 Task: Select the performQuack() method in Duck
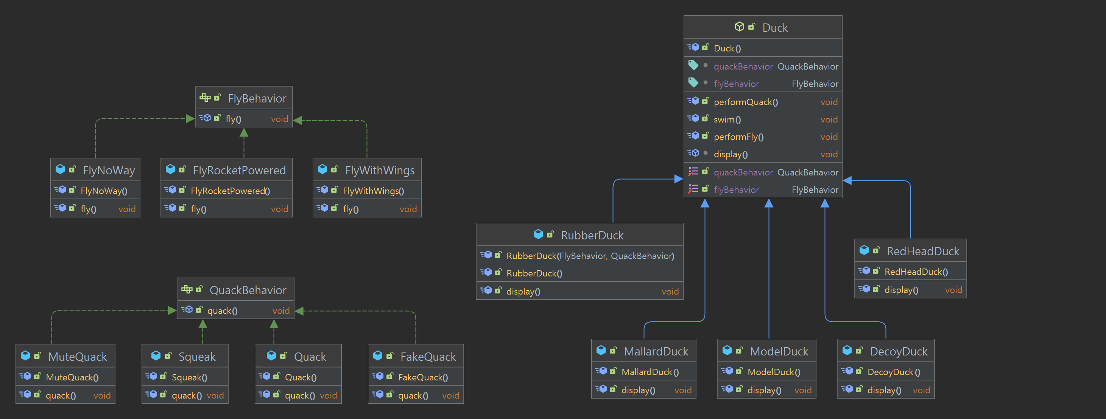[745, 102]
